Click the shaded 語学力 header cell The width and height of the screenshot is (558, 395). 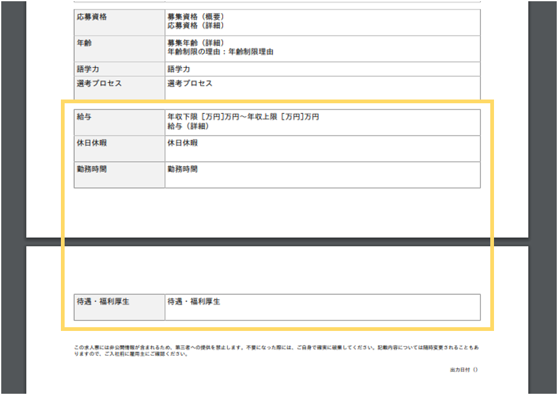click(x=119, y=69)
